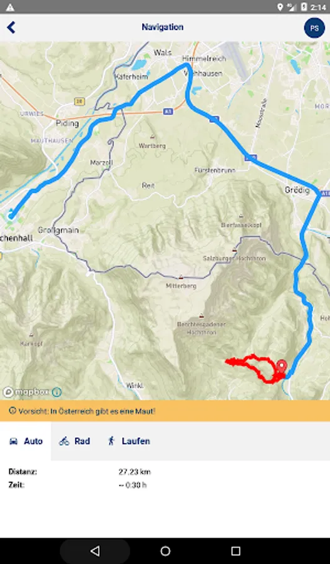Tap the mapbox logo
The height and width of the screenshot is (564, 330).
pyautogui.click(x=26, y=392)
